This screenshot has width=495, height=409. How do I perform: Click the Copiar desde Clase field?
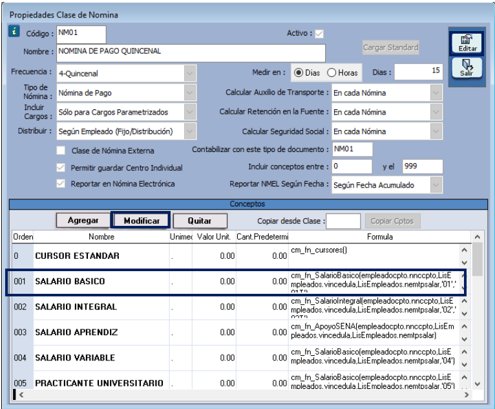coord(343,221)
